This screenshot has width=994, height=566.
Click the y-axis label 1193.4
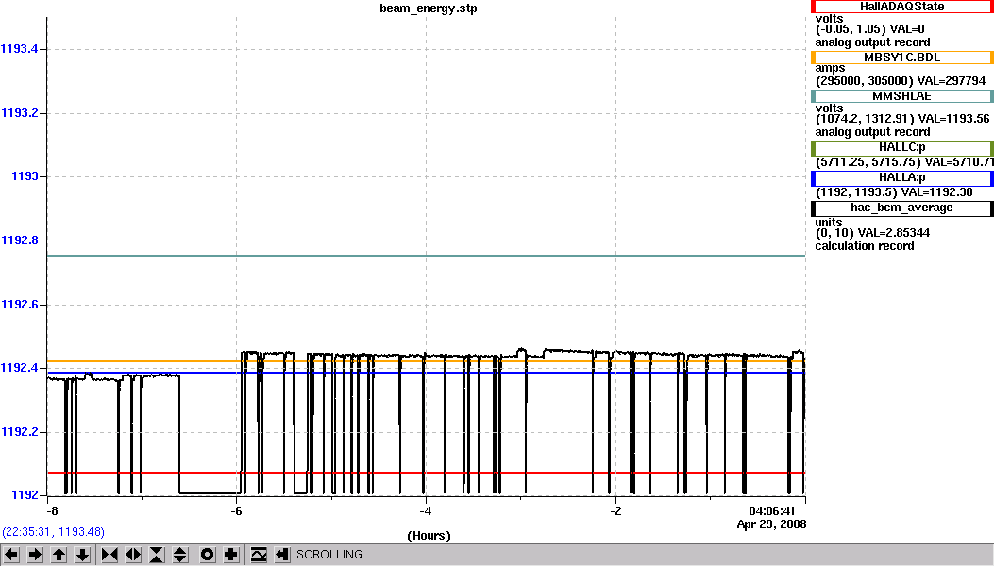pyautogui.click(x=19, y=49)
